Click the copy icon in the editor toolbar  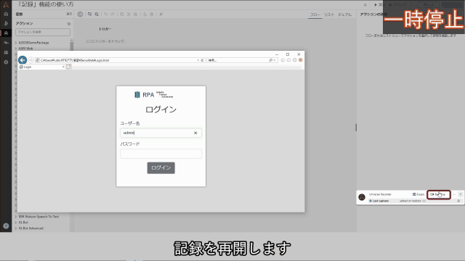(122, 14)
